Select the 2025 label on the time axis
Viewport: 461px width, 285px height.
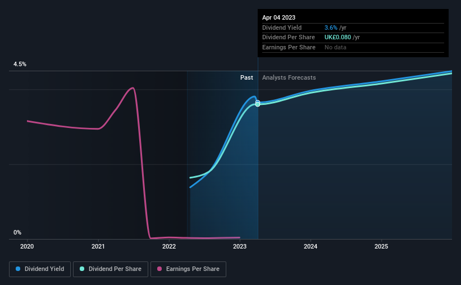pos(381,246)
